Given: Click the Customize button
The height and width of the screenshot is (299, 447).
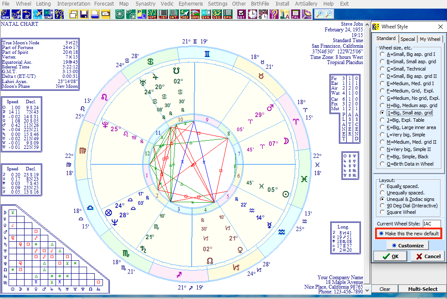Looking at the screenshot, I should (408, 246).
